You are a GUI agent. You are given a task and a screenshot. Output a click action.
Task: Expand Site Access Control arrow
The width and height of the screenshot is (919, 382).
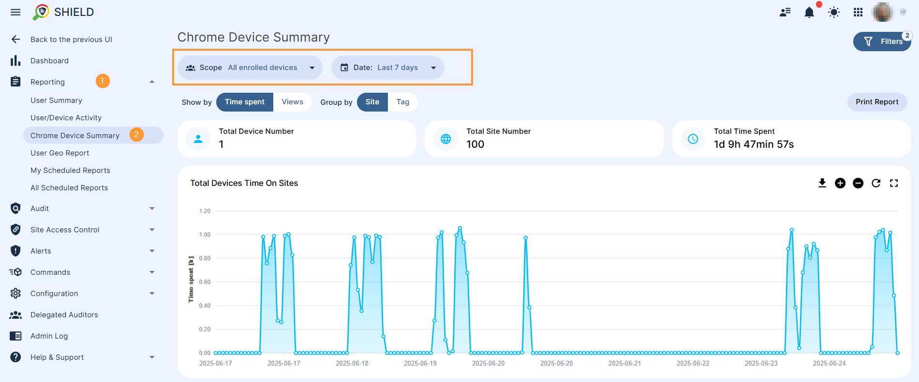[x=152, y=229]
